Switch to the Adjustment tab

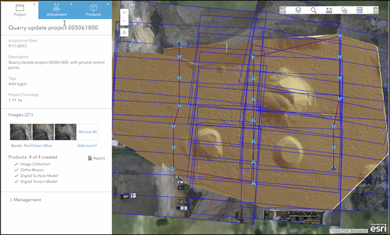(57, 10)
